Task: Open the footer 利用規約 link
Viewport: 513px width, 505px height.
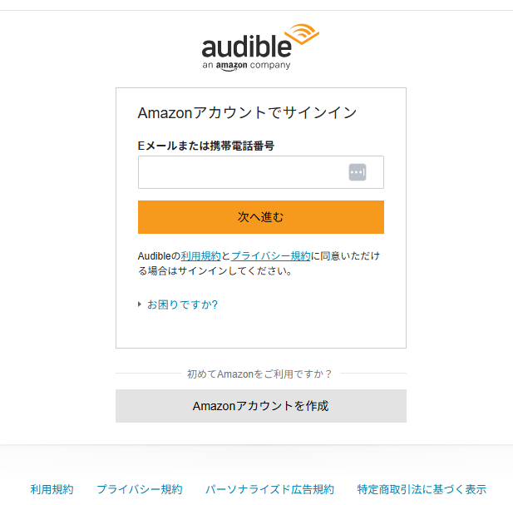Action: [52, 489]
